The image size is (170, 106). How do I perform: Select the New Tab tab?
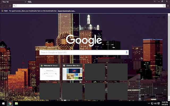pyautogui.click(x=14, y=2)
